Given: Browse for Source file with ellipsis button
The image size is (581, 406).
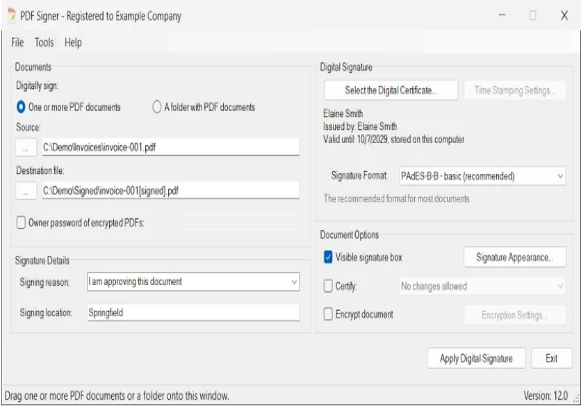Looking at the screenshot, I should point(26,147).
